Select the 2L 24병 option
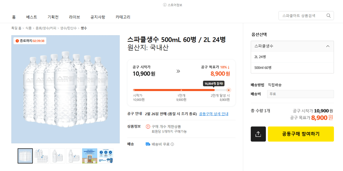This screenshot has height=171, width=343. point(292,57)
